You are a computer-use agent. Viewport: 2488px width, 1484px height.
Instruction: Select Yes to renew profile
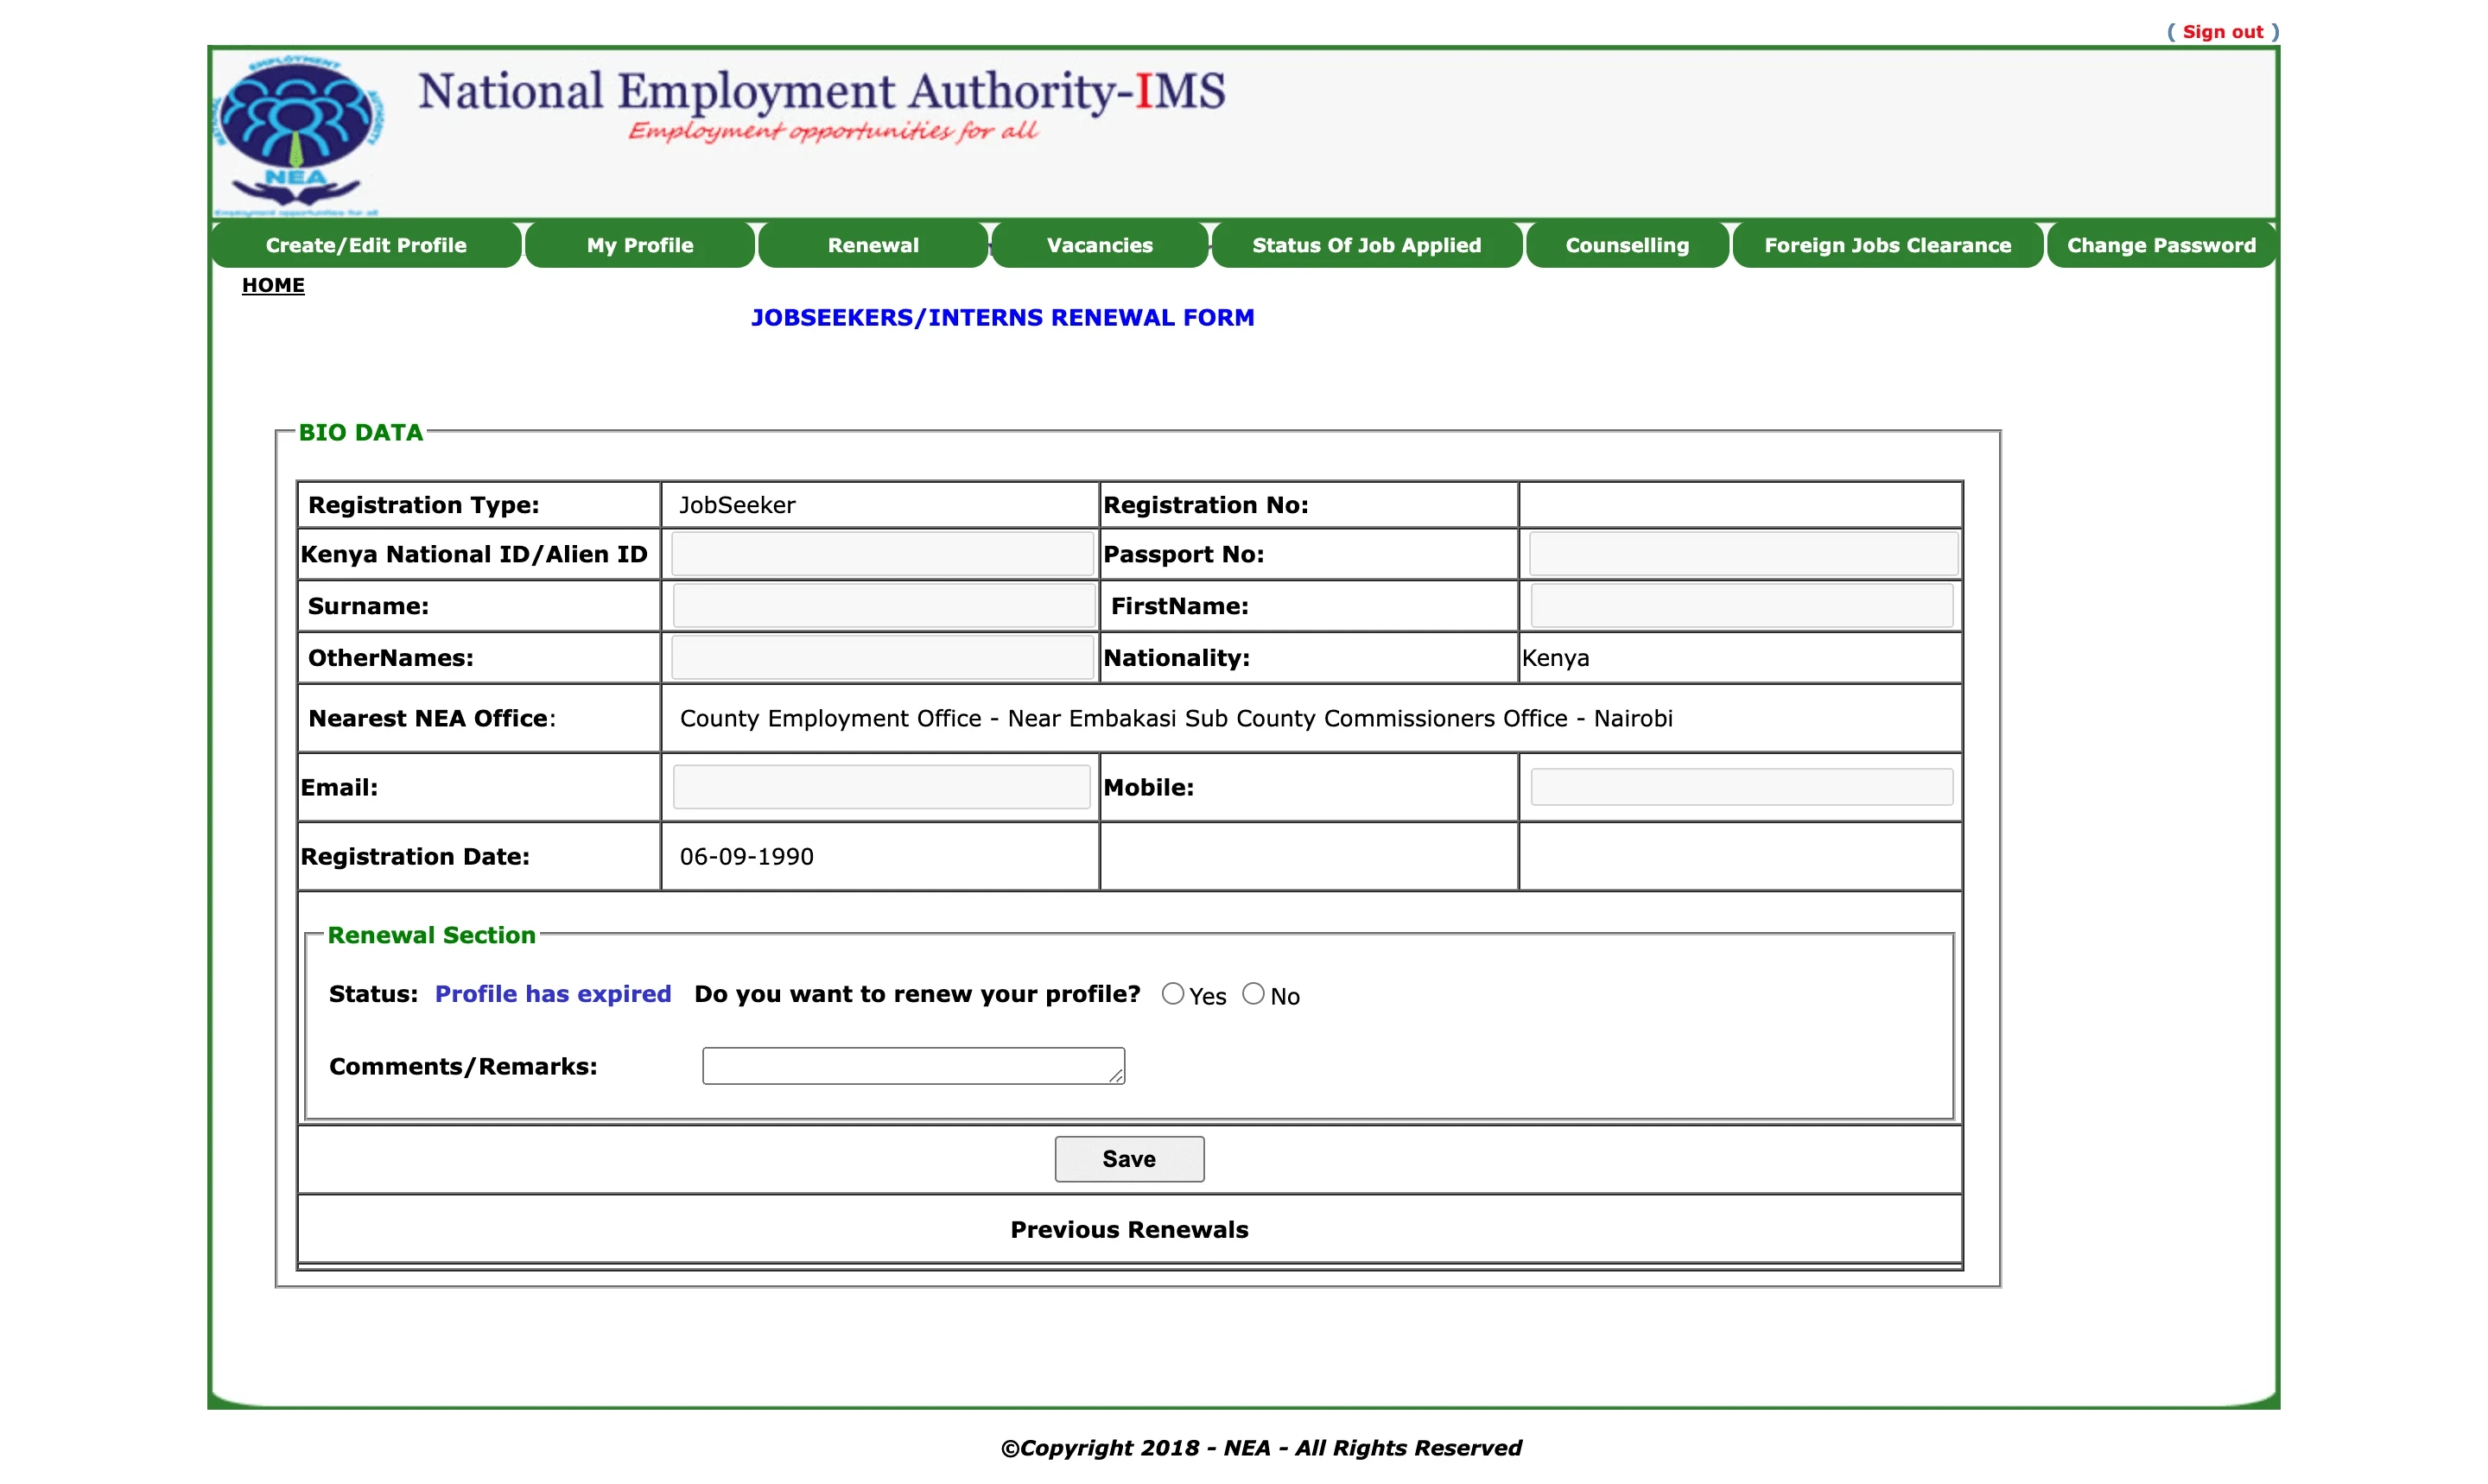point(1173,994)
